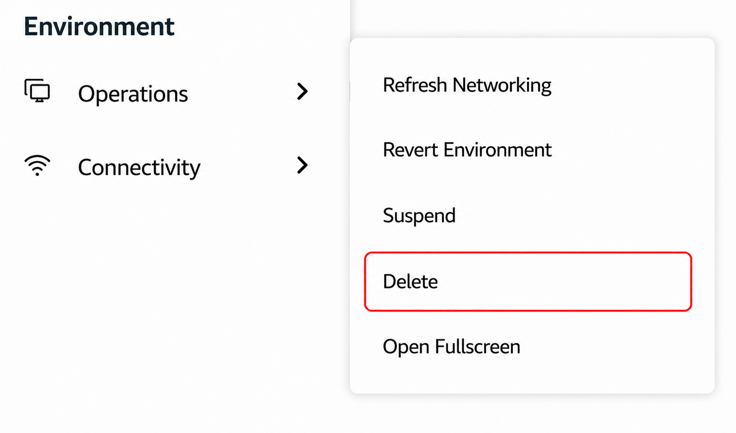Expand Connectivity using its chevron arrow

[x=303, y=165]
